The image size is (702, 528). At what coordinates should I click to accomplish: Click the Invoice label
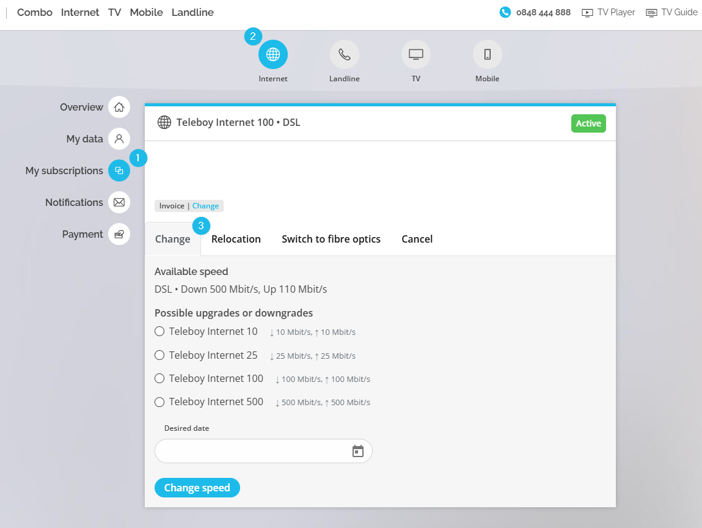(172, 206)
